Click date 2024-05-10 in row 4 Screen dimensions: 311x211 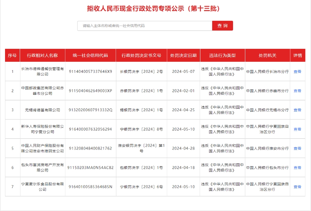pyautogui.click(x=184, y=129)
